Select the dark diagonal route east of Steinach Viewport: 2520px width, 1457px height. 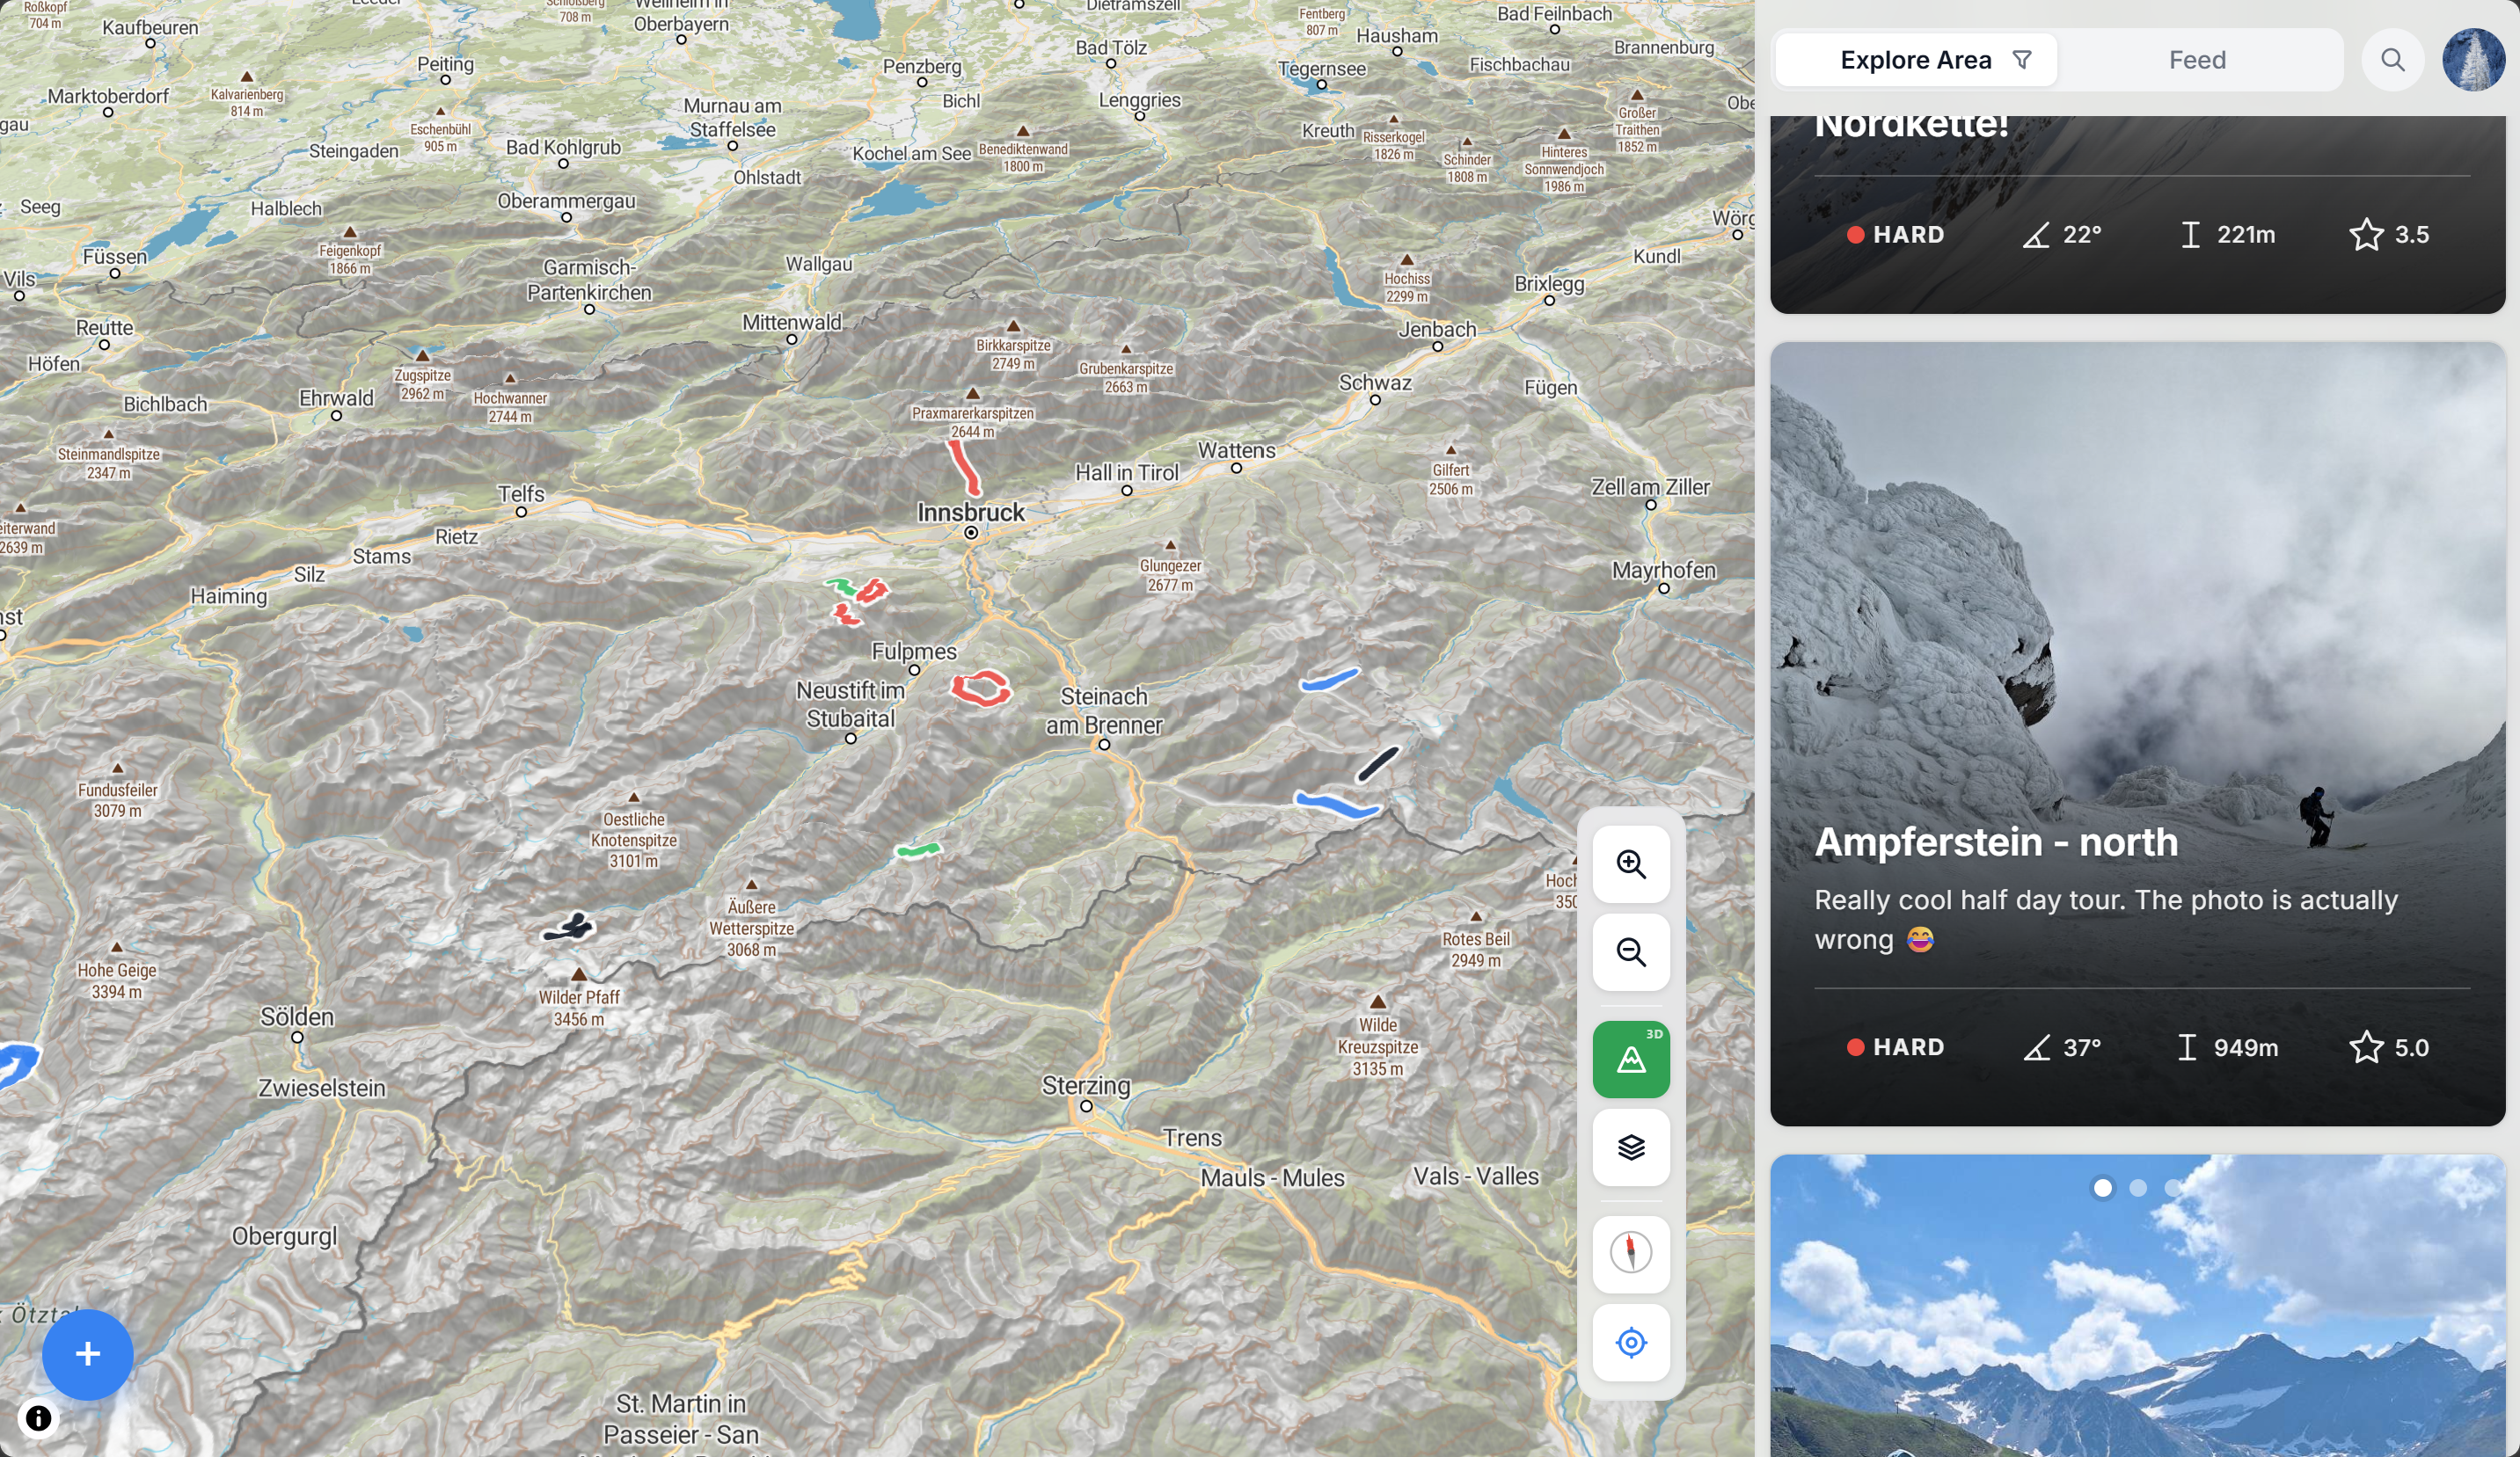coord(1378,764)
